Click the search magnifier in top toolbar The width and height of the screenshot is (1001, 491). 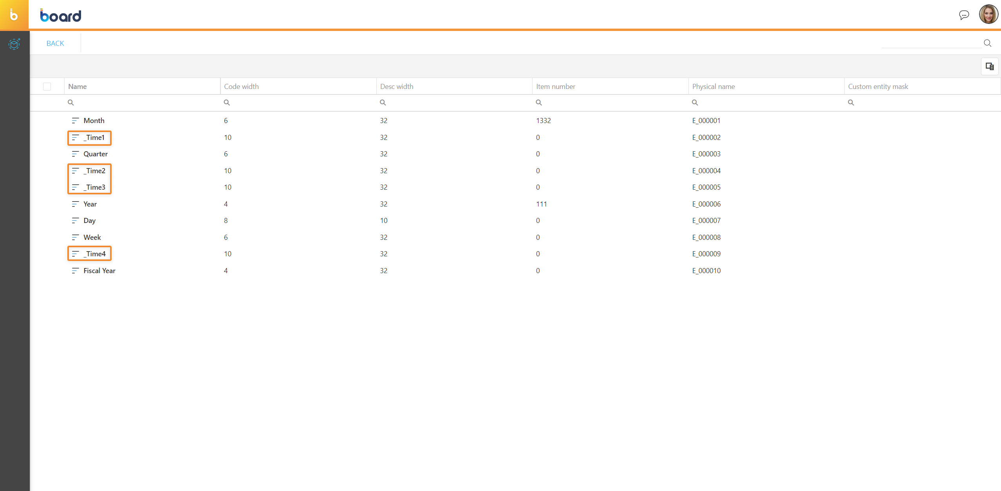987,43
